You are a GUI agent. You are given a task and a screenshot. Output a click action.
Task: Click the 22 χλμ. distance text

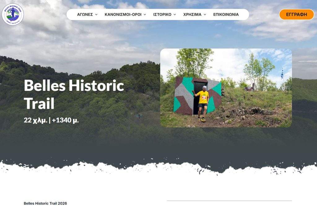click(36, 120)
